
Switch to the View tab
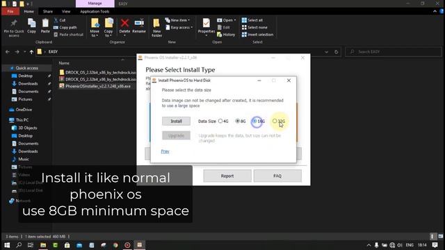click(66, 11)
